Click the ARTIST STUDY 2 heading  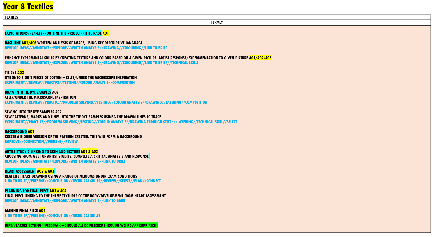[42, 152]
